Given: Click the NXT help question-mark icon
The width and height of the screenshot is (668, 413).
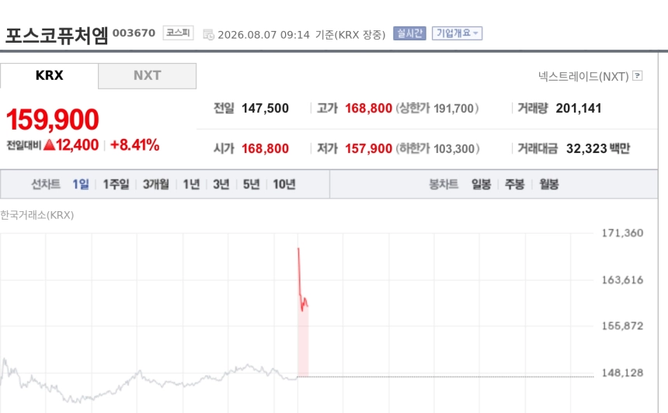Looking at the screenshot, I should pos(638,76).
